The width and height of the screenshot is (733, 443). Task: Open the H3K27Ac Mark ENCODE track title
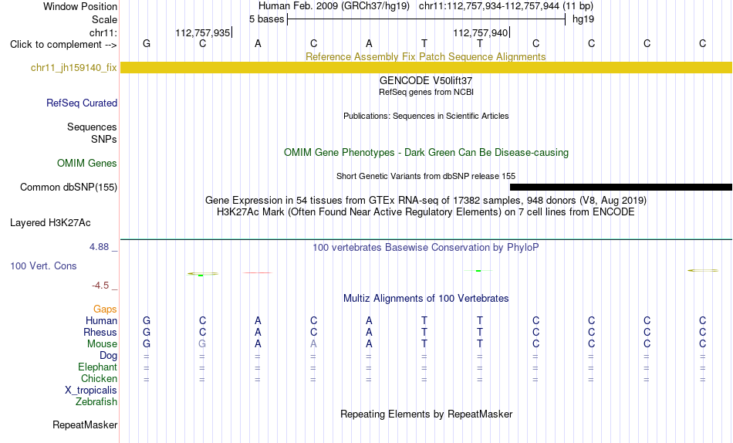click(426, 212)
